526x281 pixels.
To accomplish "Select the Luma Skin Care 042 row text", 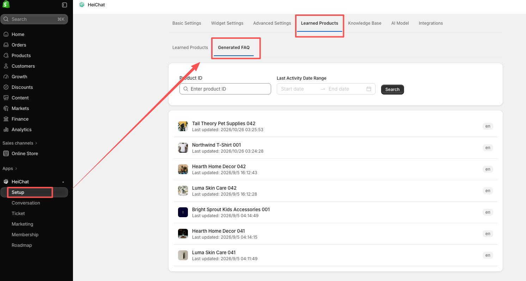I will coord(214,188).
